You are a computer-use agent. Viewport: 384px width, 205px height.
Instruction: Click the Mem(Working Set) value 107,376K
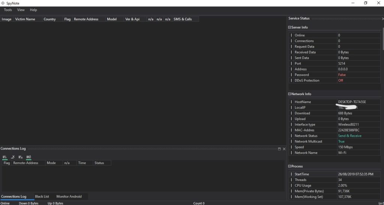click(345, 197)
